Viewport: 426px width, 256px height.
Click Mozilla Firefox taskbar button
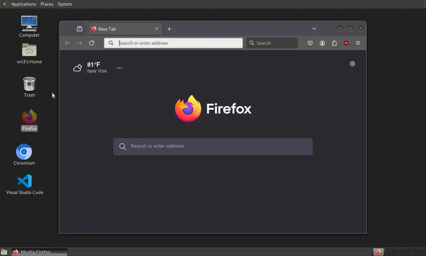coord(40,252)
